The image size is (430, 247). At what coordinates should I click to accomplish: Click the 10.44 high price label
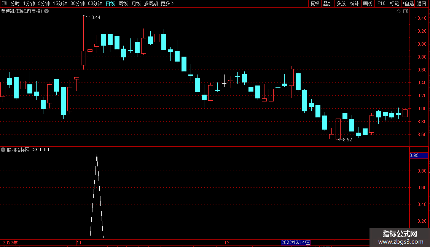94,17
